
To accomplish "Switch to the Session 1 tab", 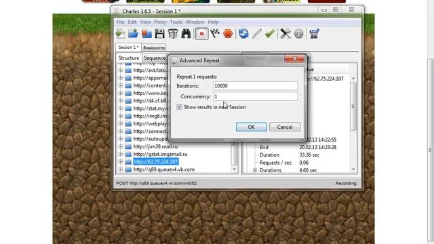I will point(128,47).
